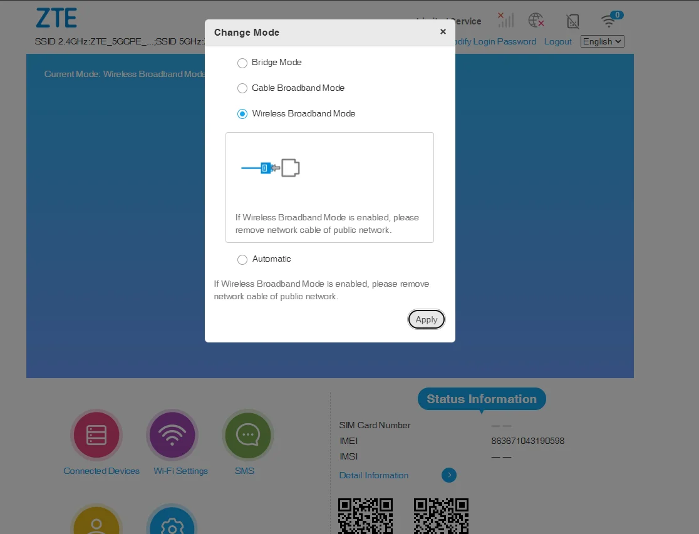This screenshot has height=534, width=699.
Task: Open the Connected Devices icon
Action: point(96,435)
